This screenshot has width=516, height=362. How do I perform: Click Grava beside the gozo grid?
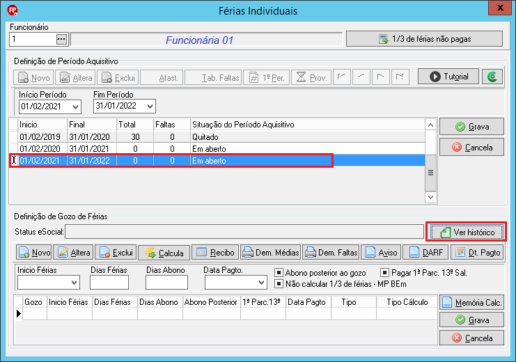click(x=471, y=320)
